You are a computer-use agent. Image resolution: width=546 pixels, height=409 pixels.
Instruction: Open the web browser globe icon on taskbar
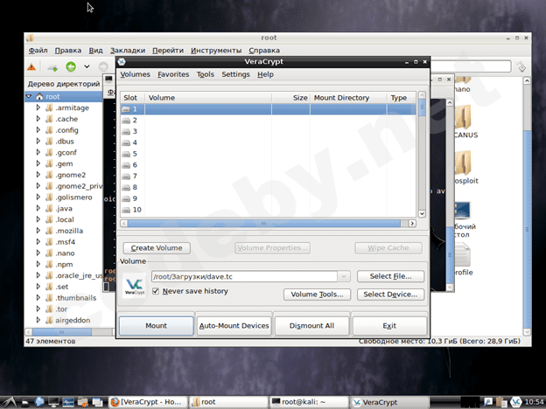tap(39, 402)
